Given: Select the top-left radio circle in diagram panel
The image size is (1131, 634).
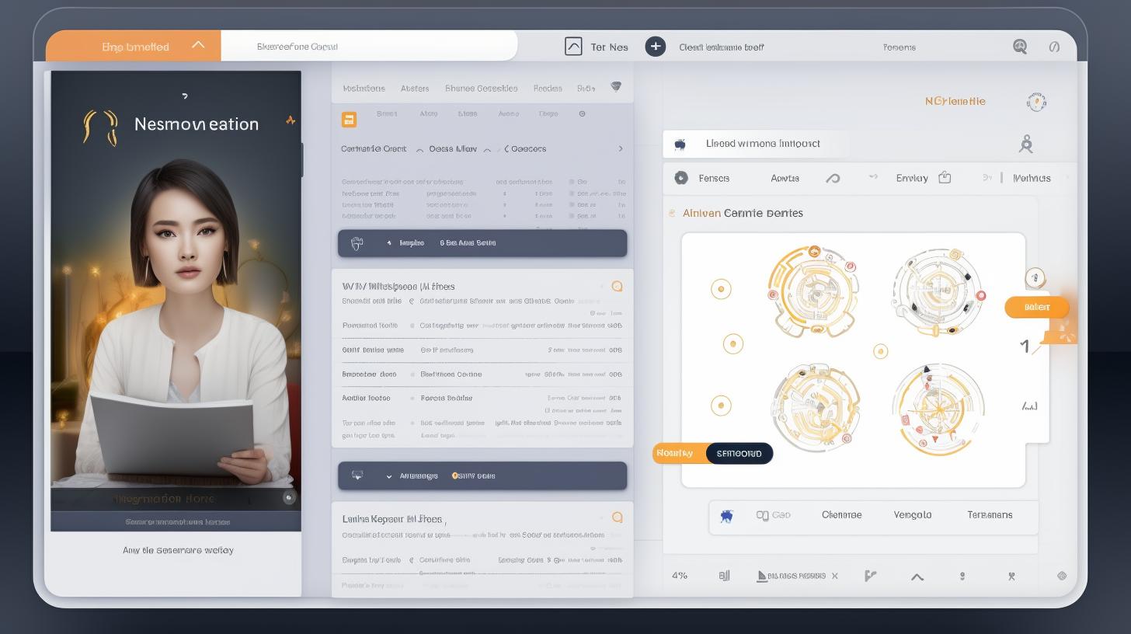Looking at the screenshot, I should [721, 289].
